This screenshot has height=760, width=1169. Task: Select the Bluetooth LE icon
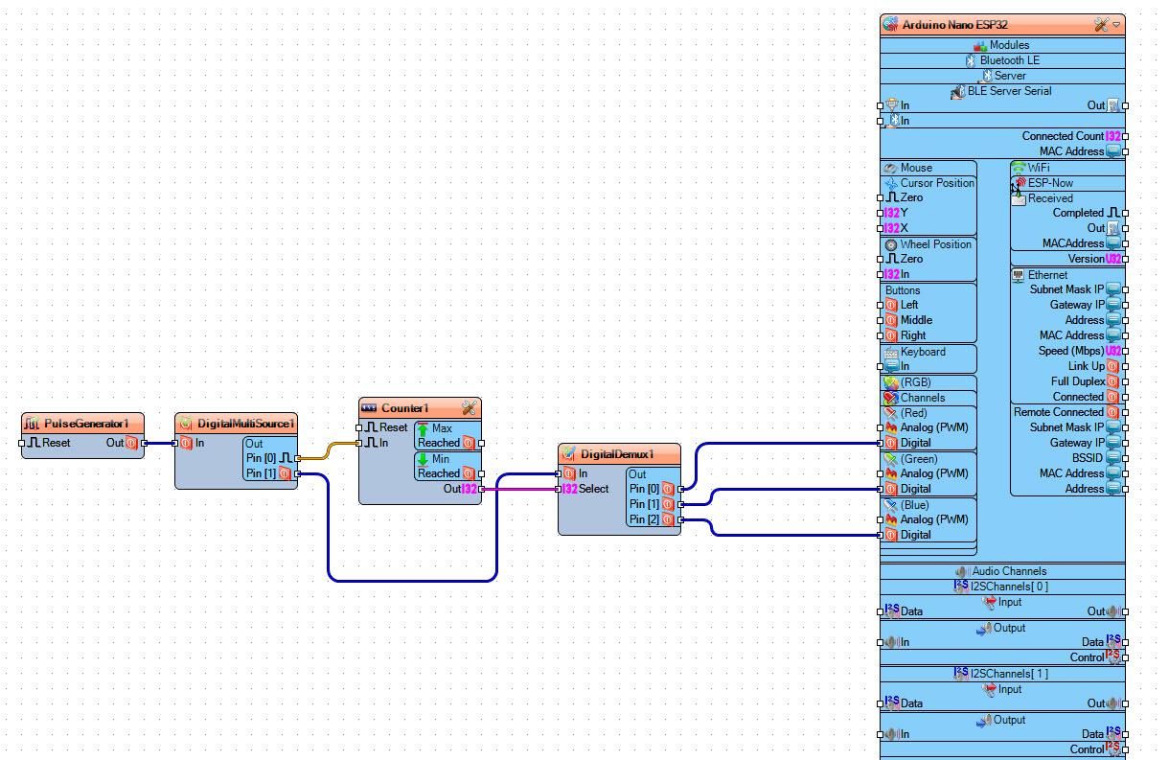(972, 59)
